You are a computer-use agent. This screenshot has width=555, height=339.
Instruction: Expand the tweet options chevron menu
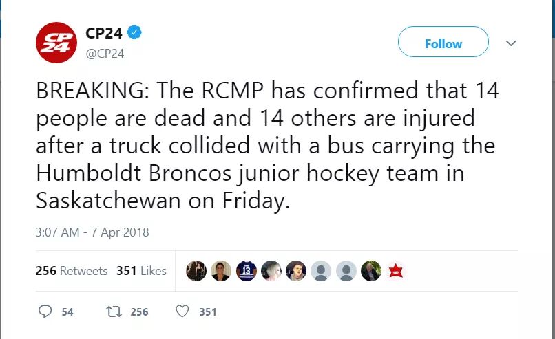(511, 43)
